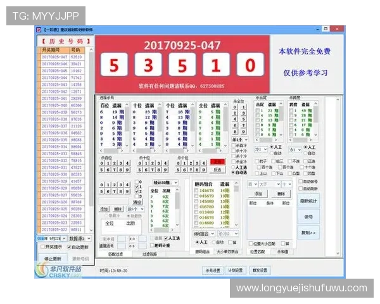Toggle the 自动更新 checkbox
Image resolution: width=380 pixels, height=304 pixels.
tap(70, 246)
